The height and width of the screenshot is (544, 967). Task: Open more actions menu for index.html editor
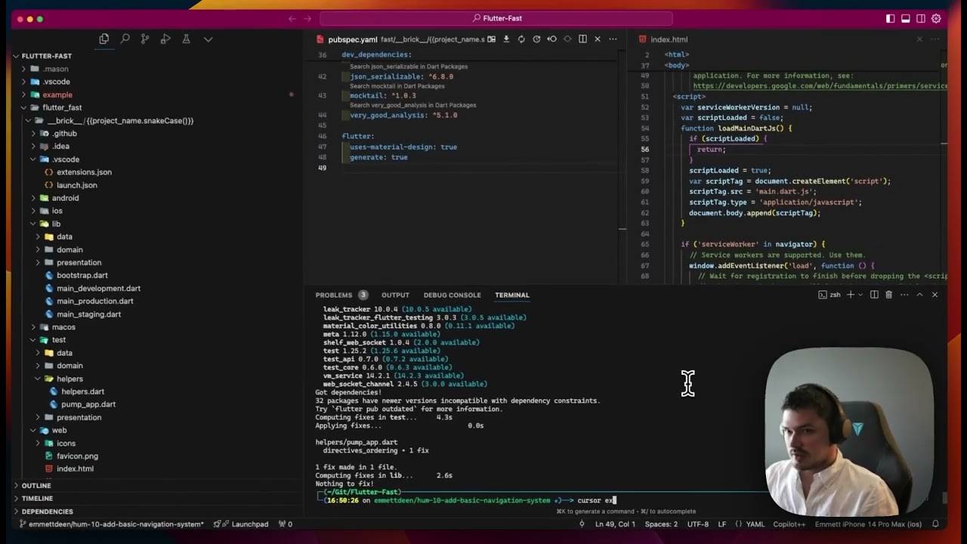(935, 39)
